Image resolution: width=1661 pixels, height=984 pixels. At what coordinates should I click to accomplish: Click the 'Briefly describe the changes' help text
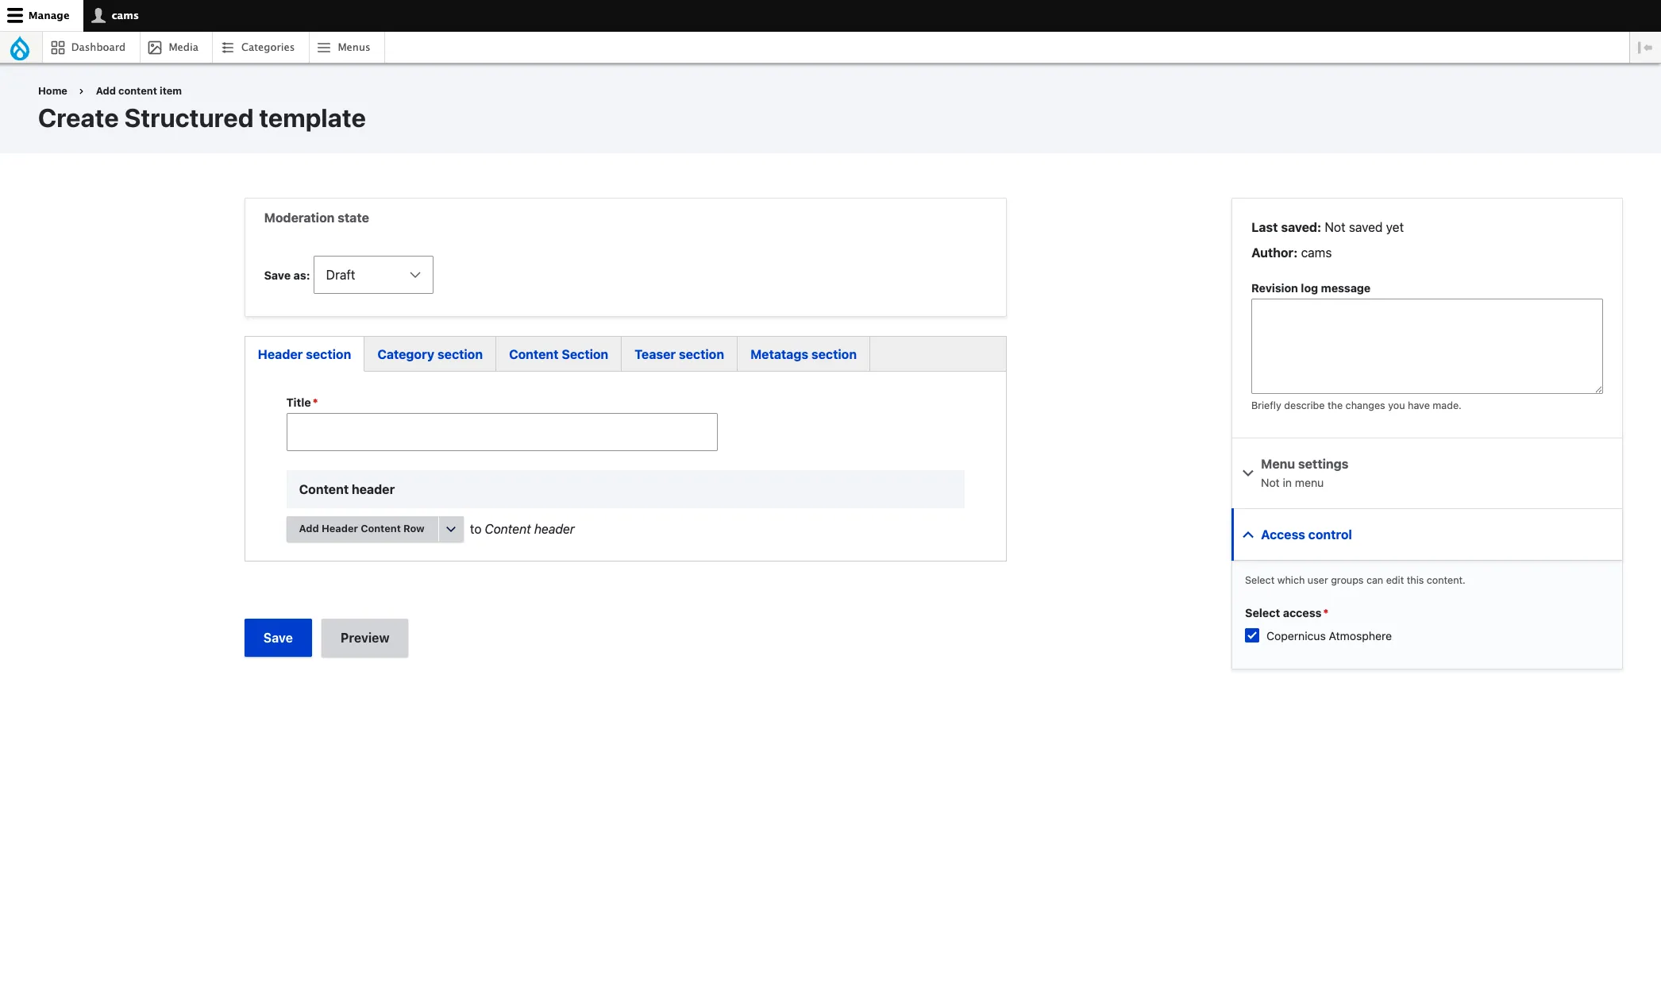pyautogui.click(x=1356, y=406)
